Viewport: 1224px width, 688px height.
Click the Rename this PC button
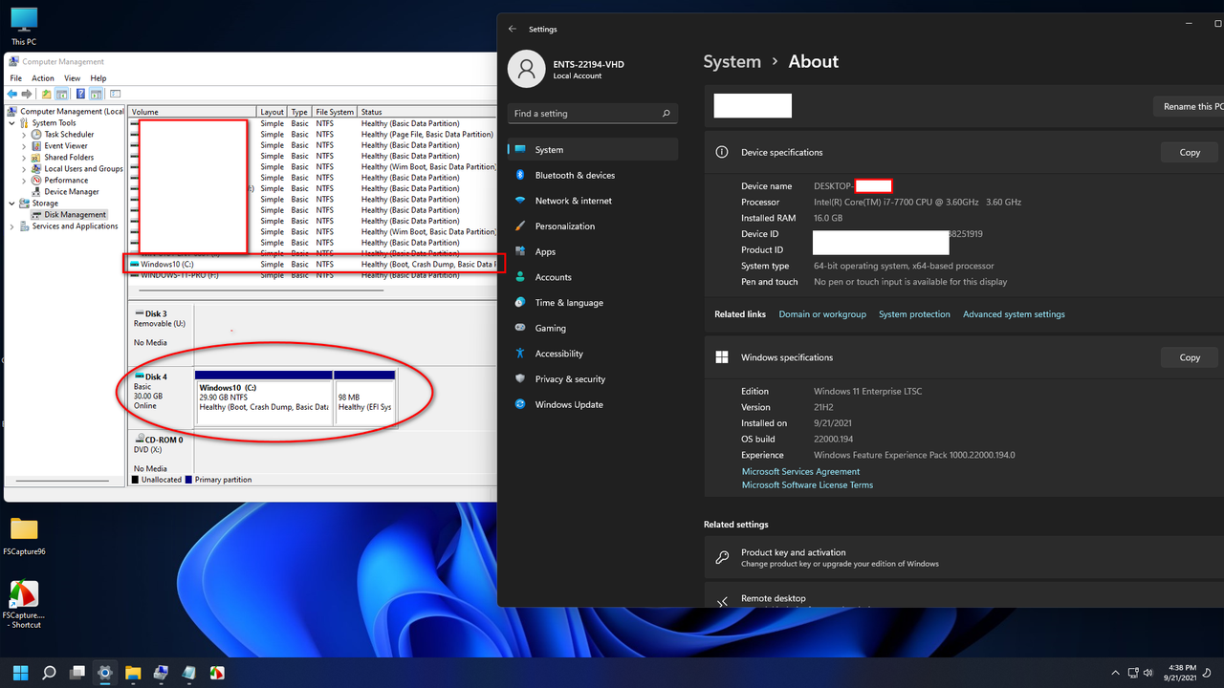point(1189,106)
